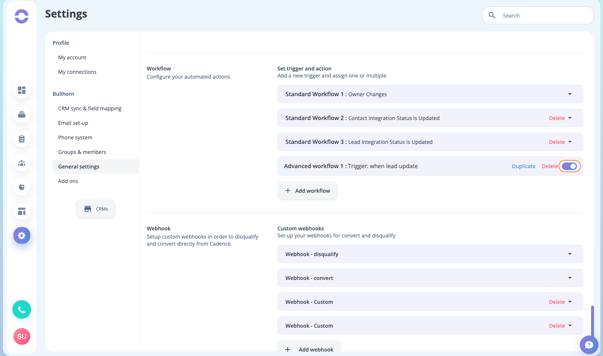Open CRM sync & field mapping

[90, 108]
